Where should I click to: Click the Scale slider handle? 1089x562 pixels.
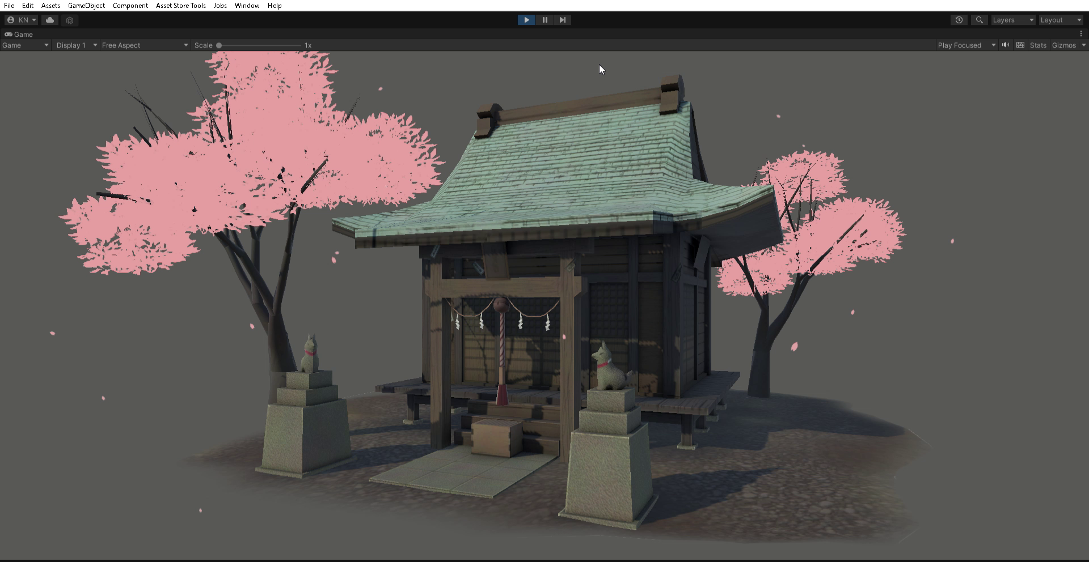pyautogui.click(x=219, y=45)
